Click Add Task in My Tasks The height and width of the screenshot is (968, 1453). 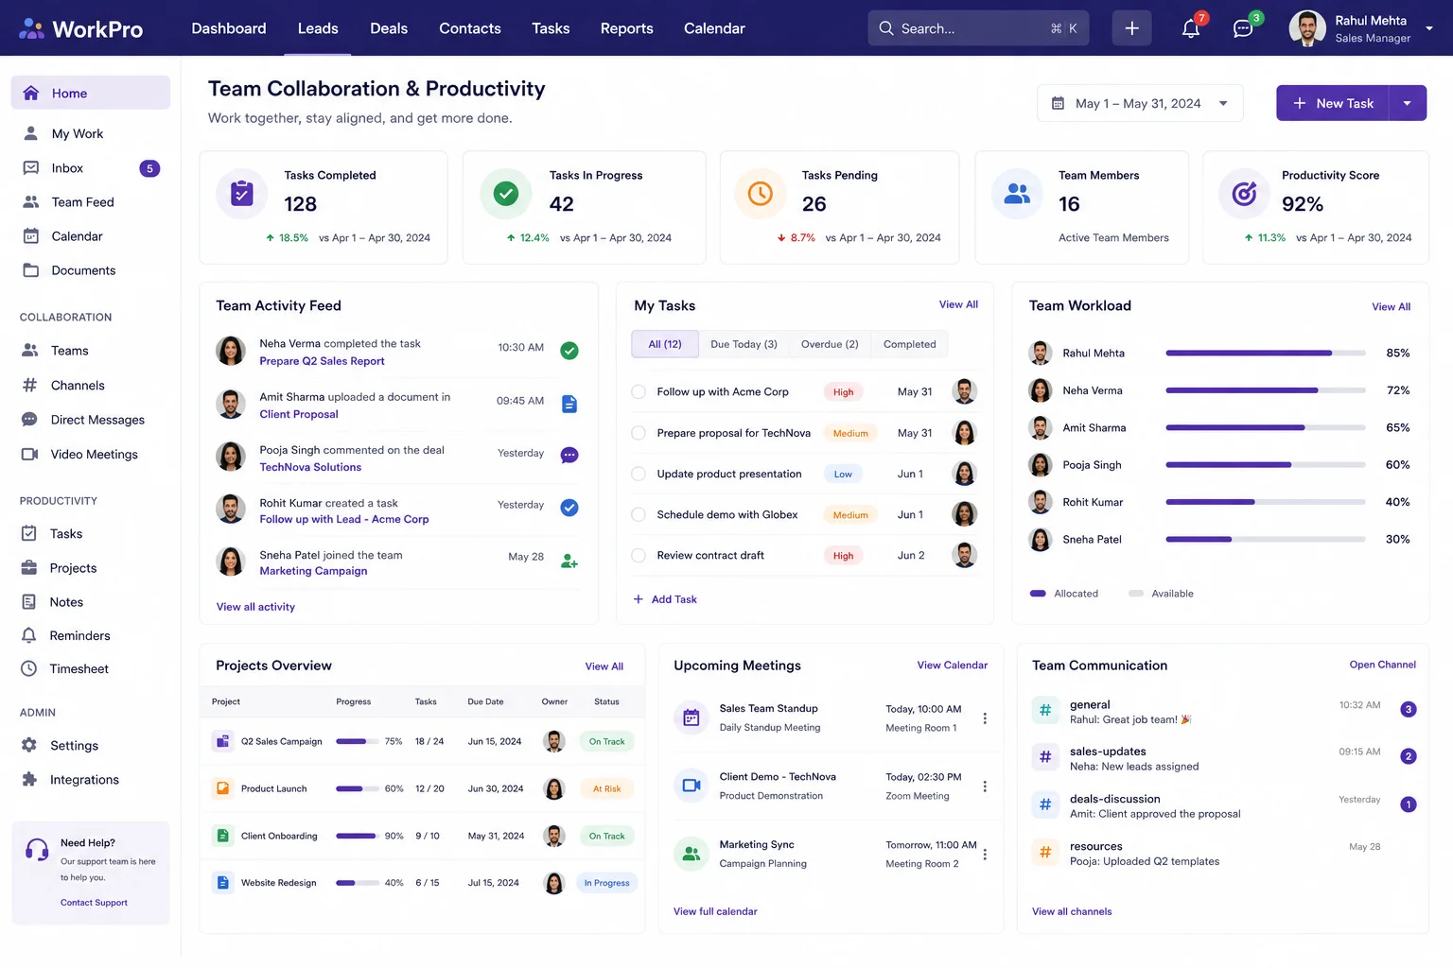pyautogui.click(x=665, y=599)
